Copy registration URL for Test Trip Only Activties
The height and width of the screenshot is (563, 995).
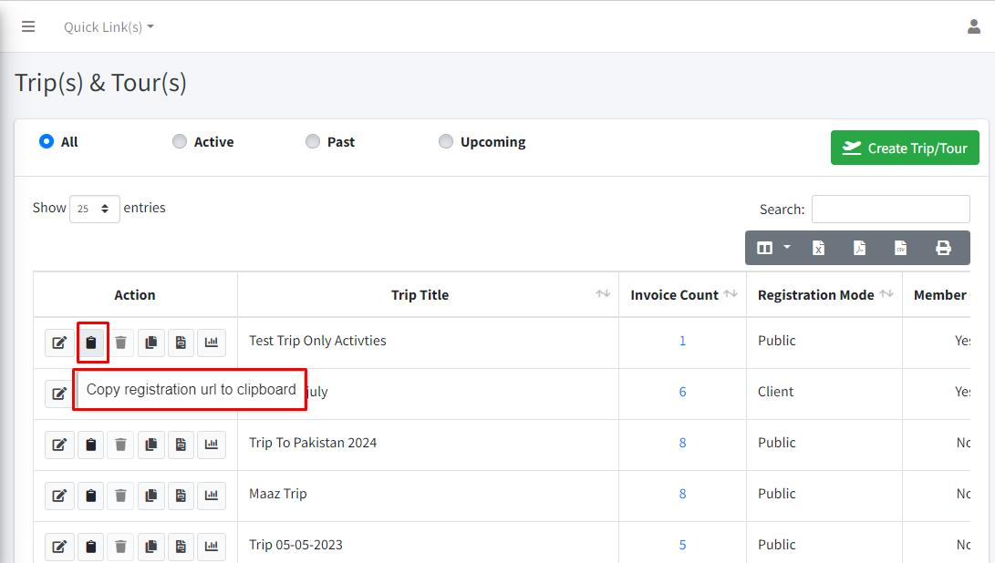click(x=90, y=343)
